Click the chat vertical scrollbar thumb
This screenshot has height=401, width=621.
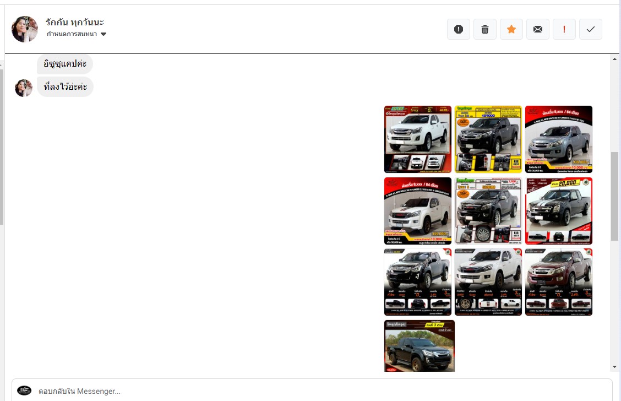pyautogui.click(x=614, y=196)
